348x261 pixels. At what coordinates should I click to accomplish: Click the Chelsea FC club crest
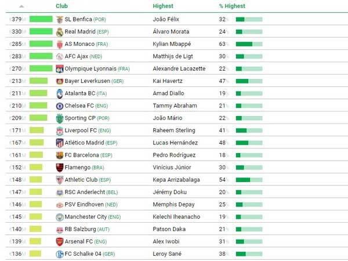(x=59, y=106)
